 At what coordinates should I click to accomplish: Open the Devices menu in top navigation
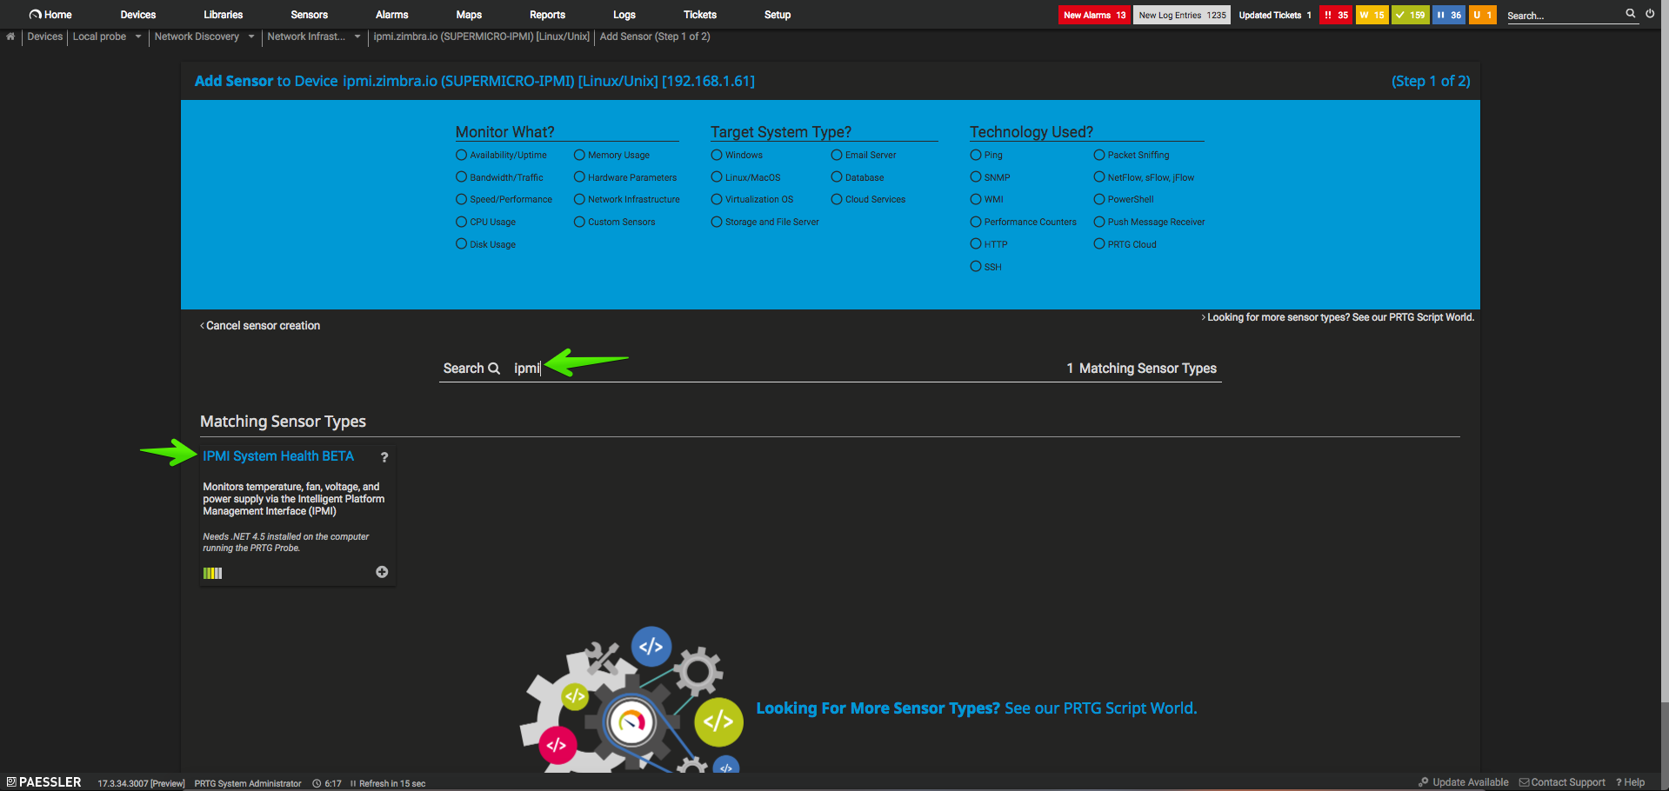(x=138, y=15)
